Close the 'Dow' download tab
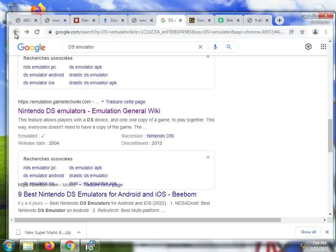 click(x=123, y=20)
